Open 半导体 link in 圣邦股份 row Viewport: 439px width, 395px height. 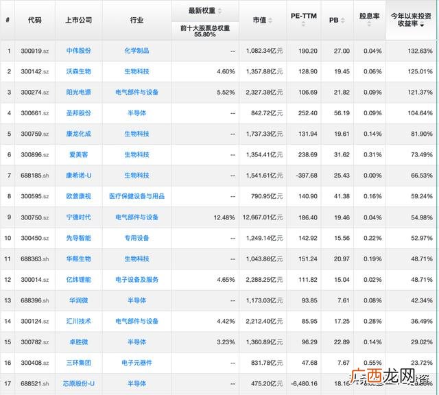(x=137, y=113)
